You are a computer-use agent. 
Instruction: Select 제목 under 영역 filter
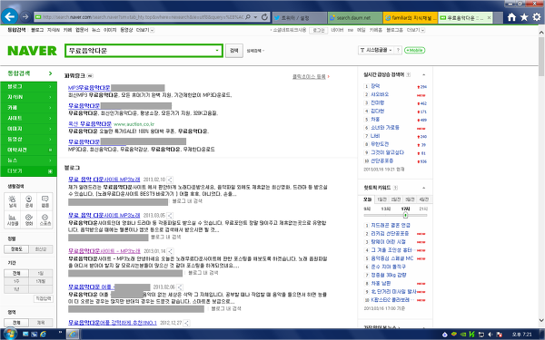41,323
